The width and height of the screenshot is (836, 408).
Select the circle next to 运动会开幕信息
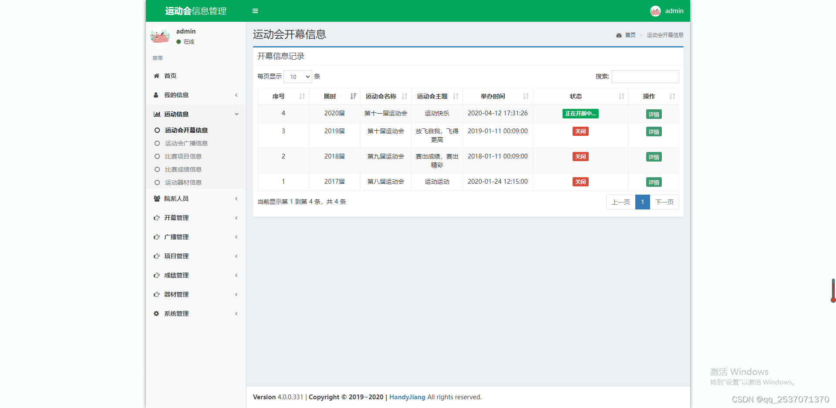tap(157, 130)
